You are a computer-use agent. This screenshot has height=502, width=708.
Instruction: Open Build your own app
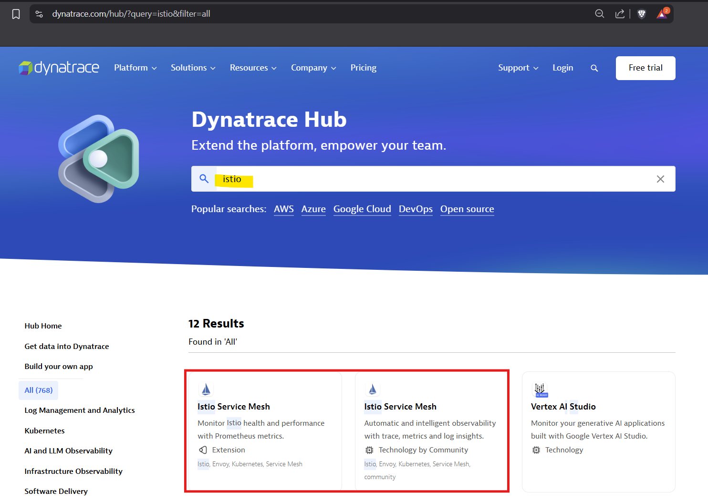point(59,366)
